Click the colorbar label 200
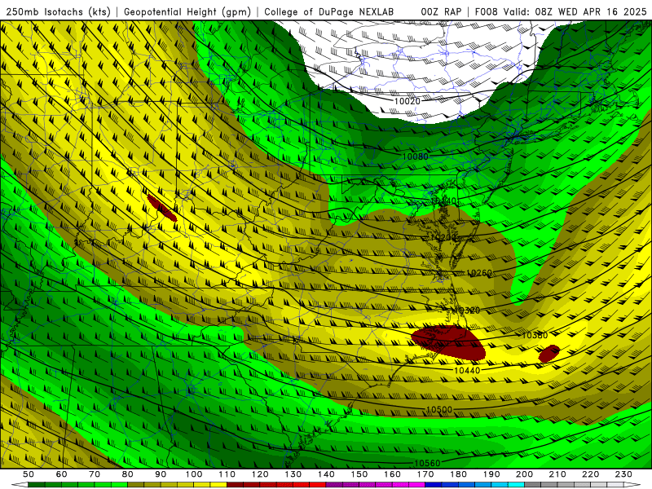Screen dimensions: 652x489 524,474
